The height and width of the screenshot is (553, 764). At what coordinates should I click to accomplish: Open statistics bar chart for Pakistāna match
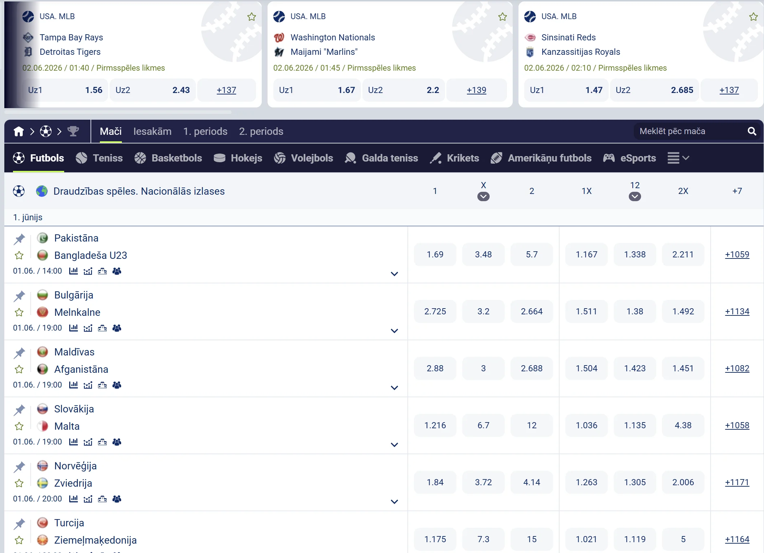pyautogui.click(x=74, y=271)
